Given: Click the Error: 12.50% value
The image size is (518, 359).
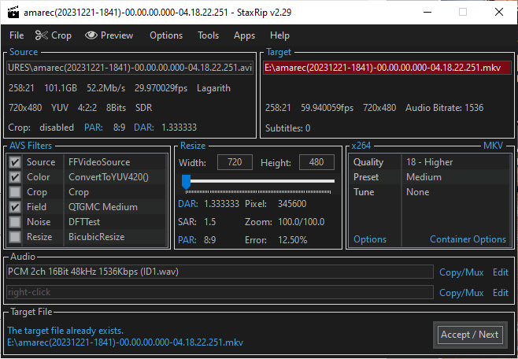Looking at the screenshot, I should pos(292,240).
